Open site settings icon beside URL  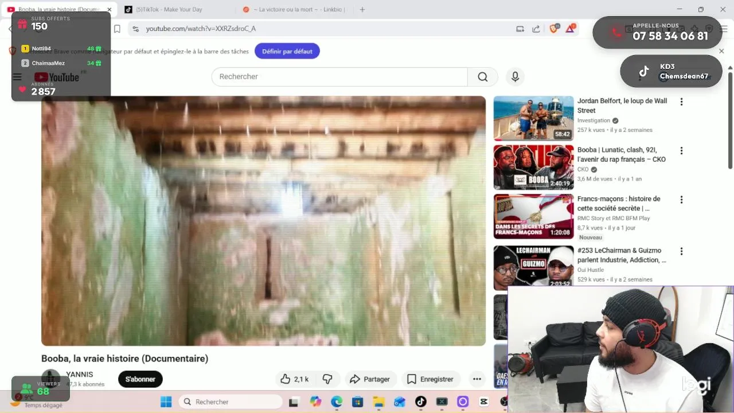coord(135,29)
